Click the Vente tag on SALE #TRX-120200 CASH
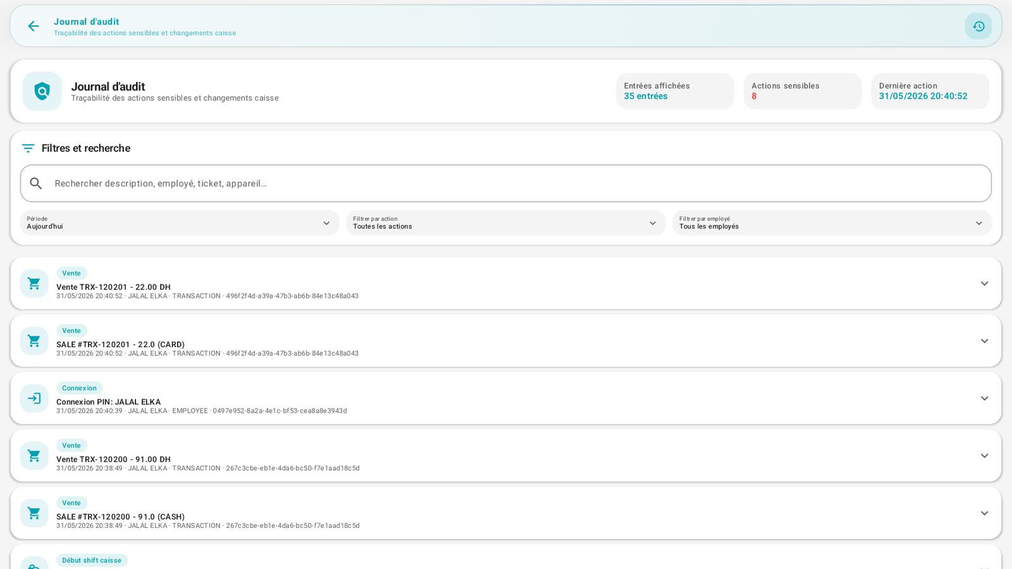Viewport: 1012px width, 569px height. pyautogui.click(x=71, y=503)
